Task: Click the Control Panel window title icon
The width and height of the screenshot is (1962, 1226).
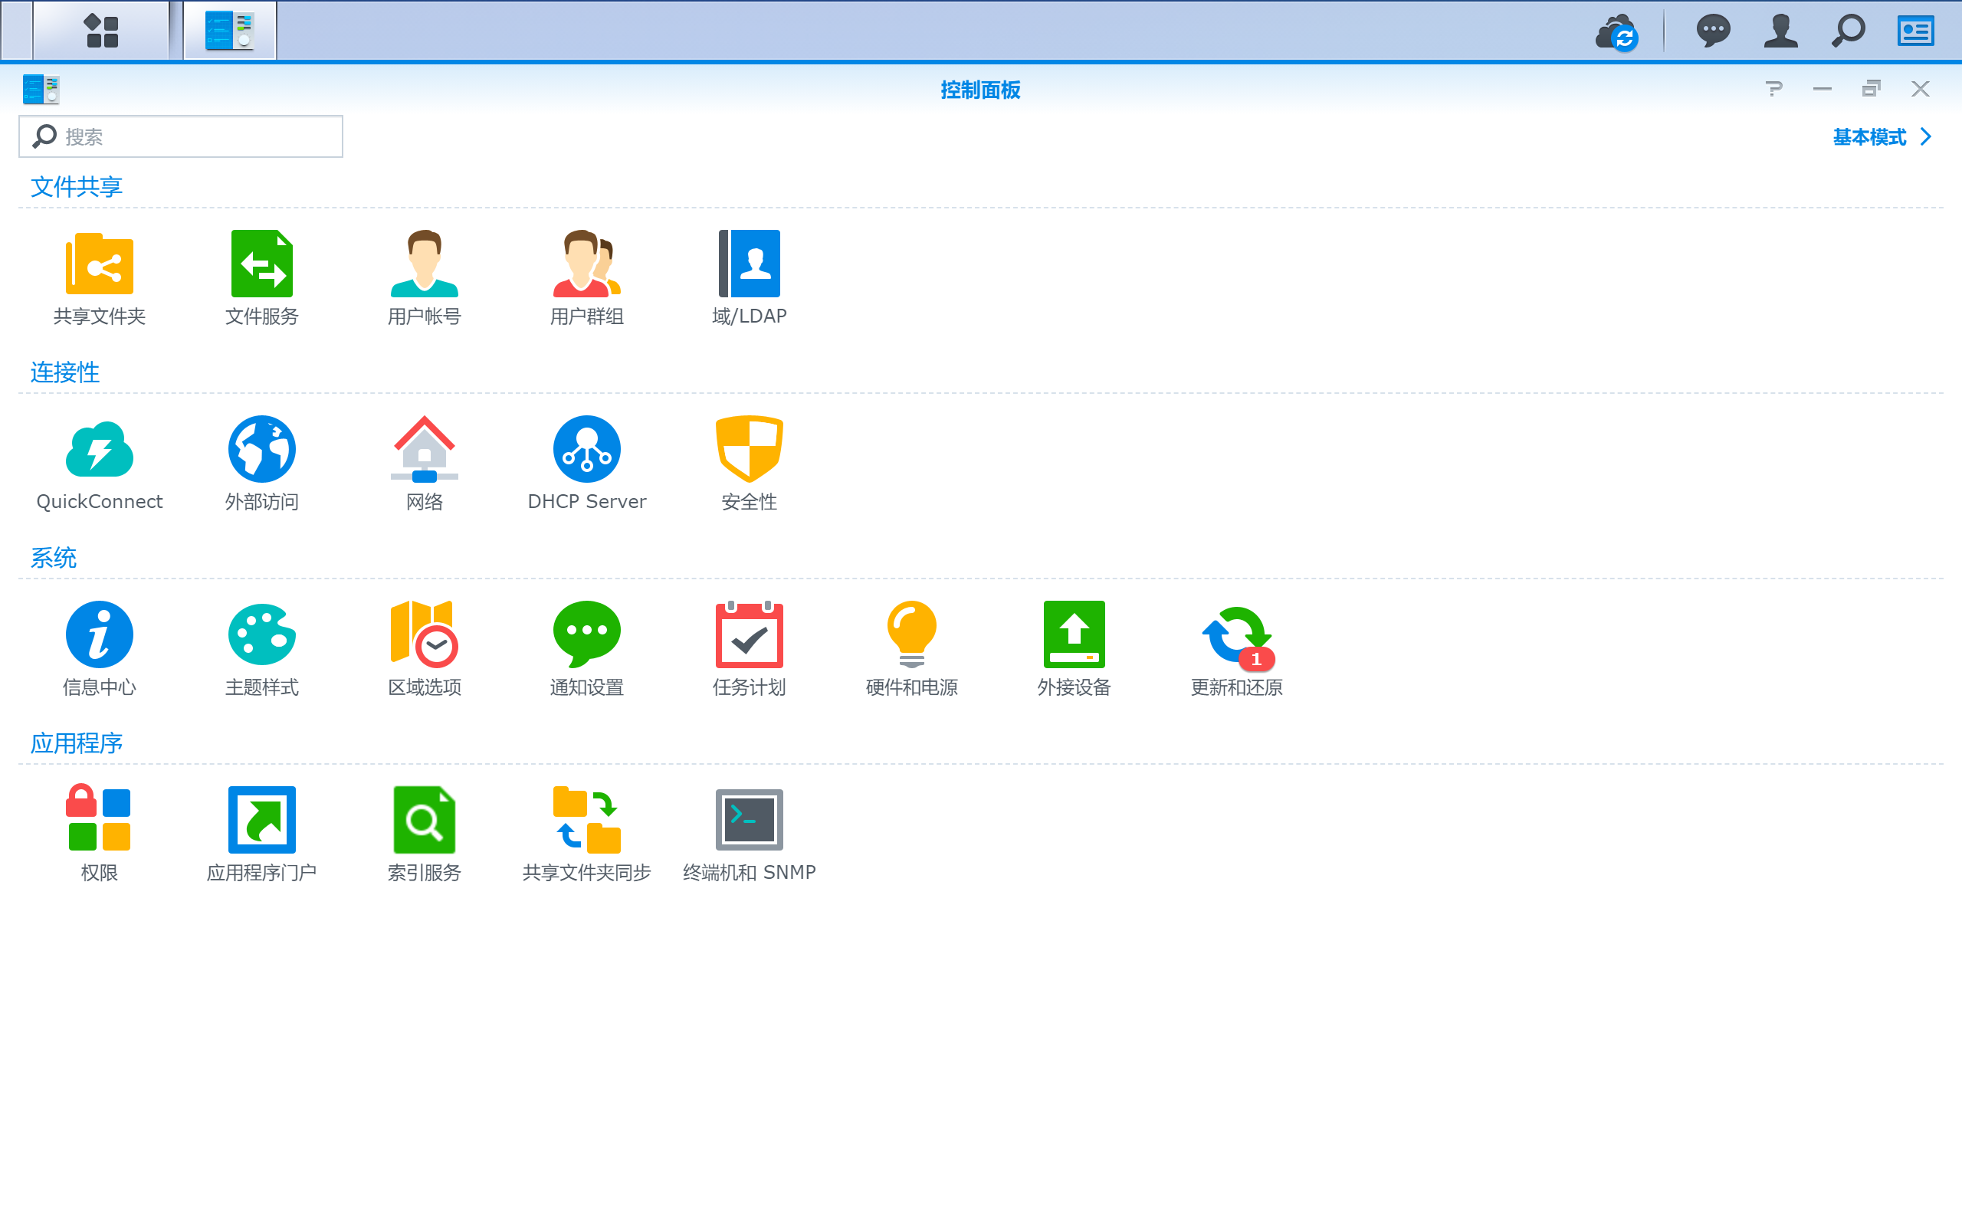Action: [x=41, y=89]
